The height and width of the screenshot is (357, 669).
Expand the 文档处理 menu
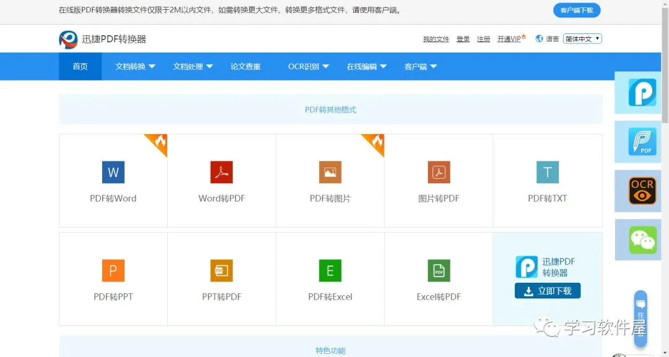pyautogui.click(x=193, y=66)
